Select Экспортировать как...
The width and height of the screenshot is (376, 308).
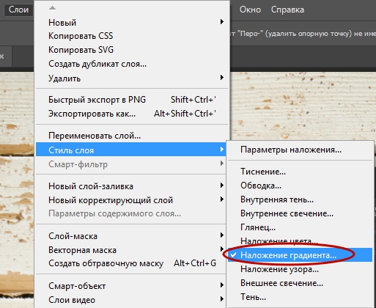point(132,114)
